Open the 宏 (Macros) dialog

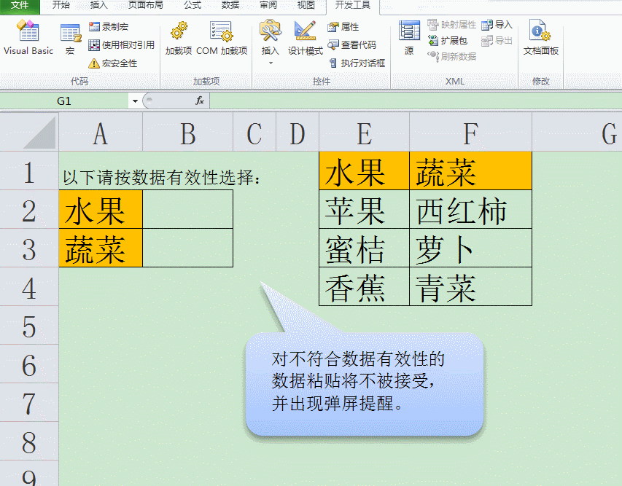tap(70, 39)
